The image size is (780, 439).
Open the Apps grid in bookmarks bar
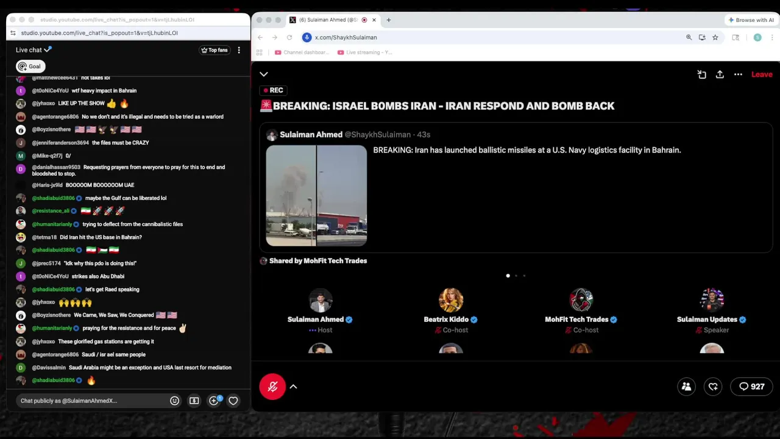(x=259, y=52)
